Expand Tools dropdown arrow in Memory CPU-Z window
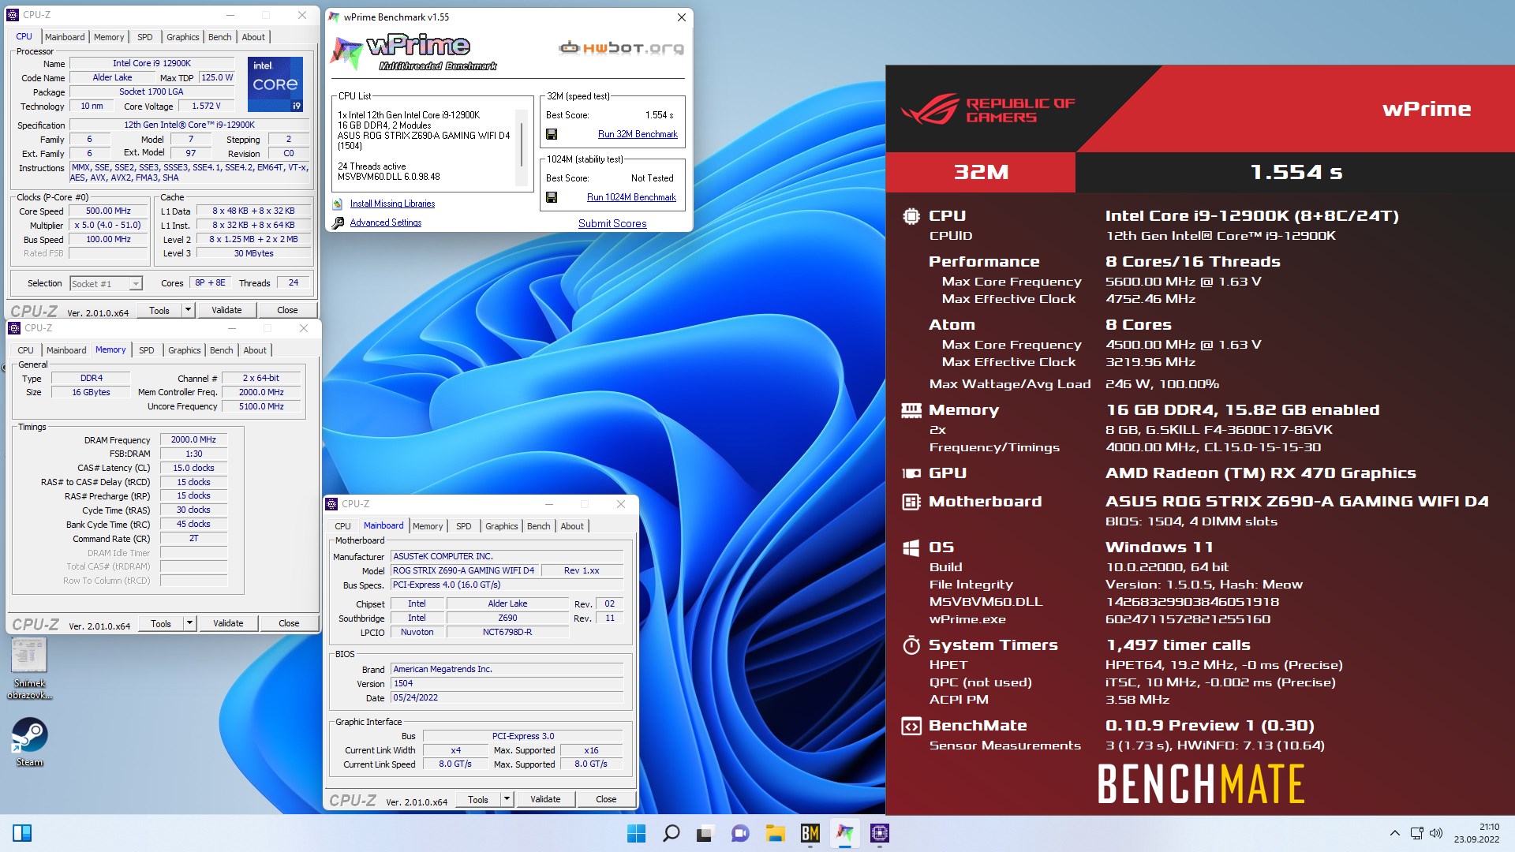This screenshot has width=1515, height=852. tap(189, 623)
